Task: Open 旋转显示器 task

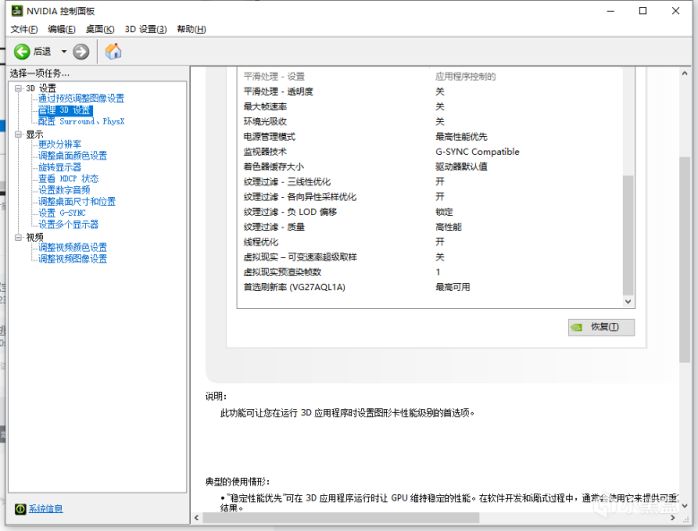Action: [x=60, y=167]
